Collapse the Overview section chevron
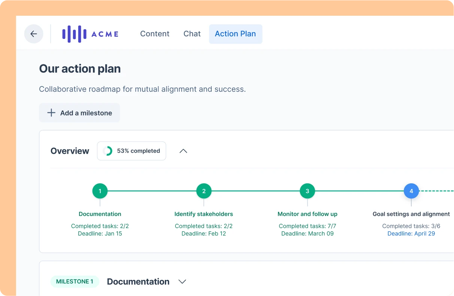 183,151
